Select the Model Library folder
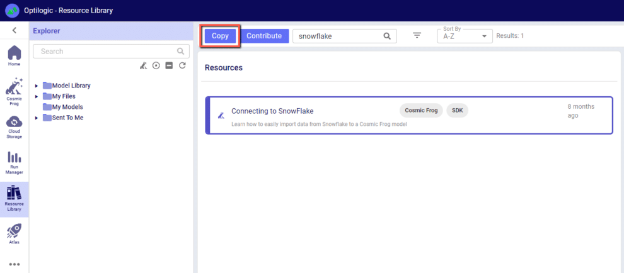Screen dimensions: 624x273 click(67, 86)
